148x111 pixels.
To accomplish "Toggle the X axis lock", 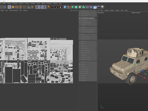I will tap(37, 7).
